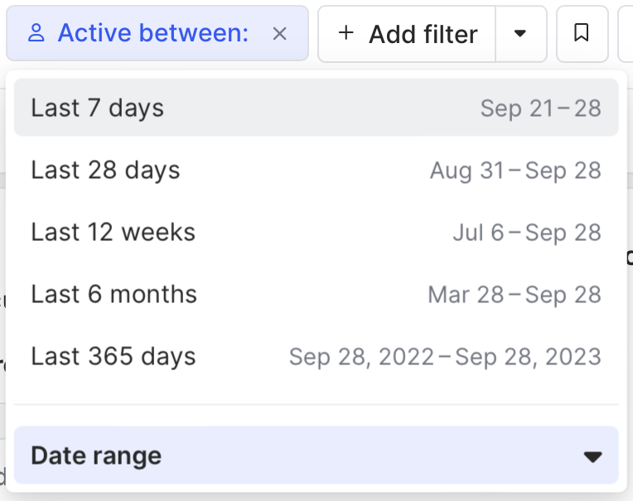Choose Last 365 days option

click(114, 356)
